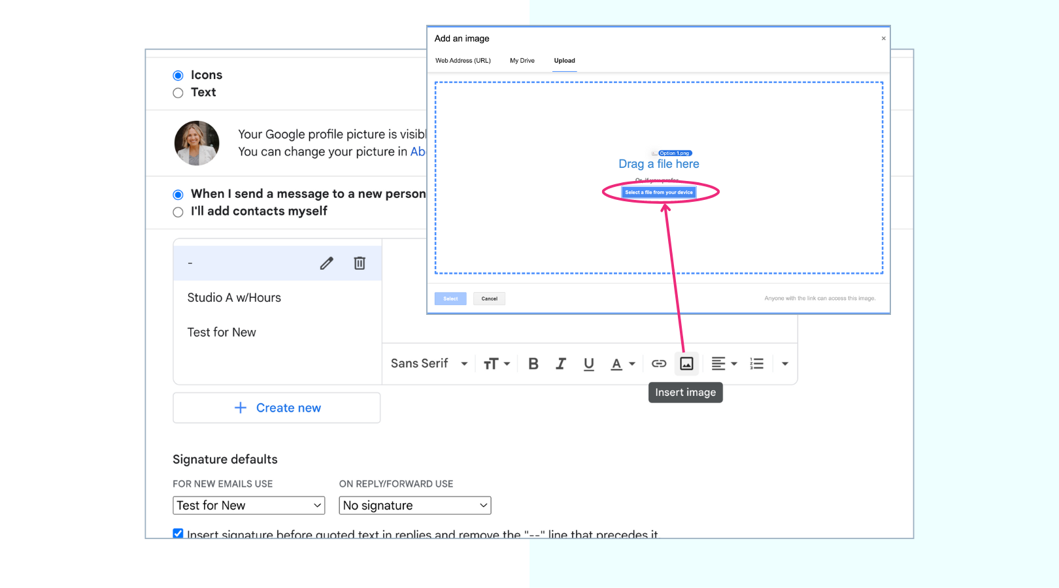Click the Insert link icon
This screenshot has width=1059, height=588.
coord(658,363)
